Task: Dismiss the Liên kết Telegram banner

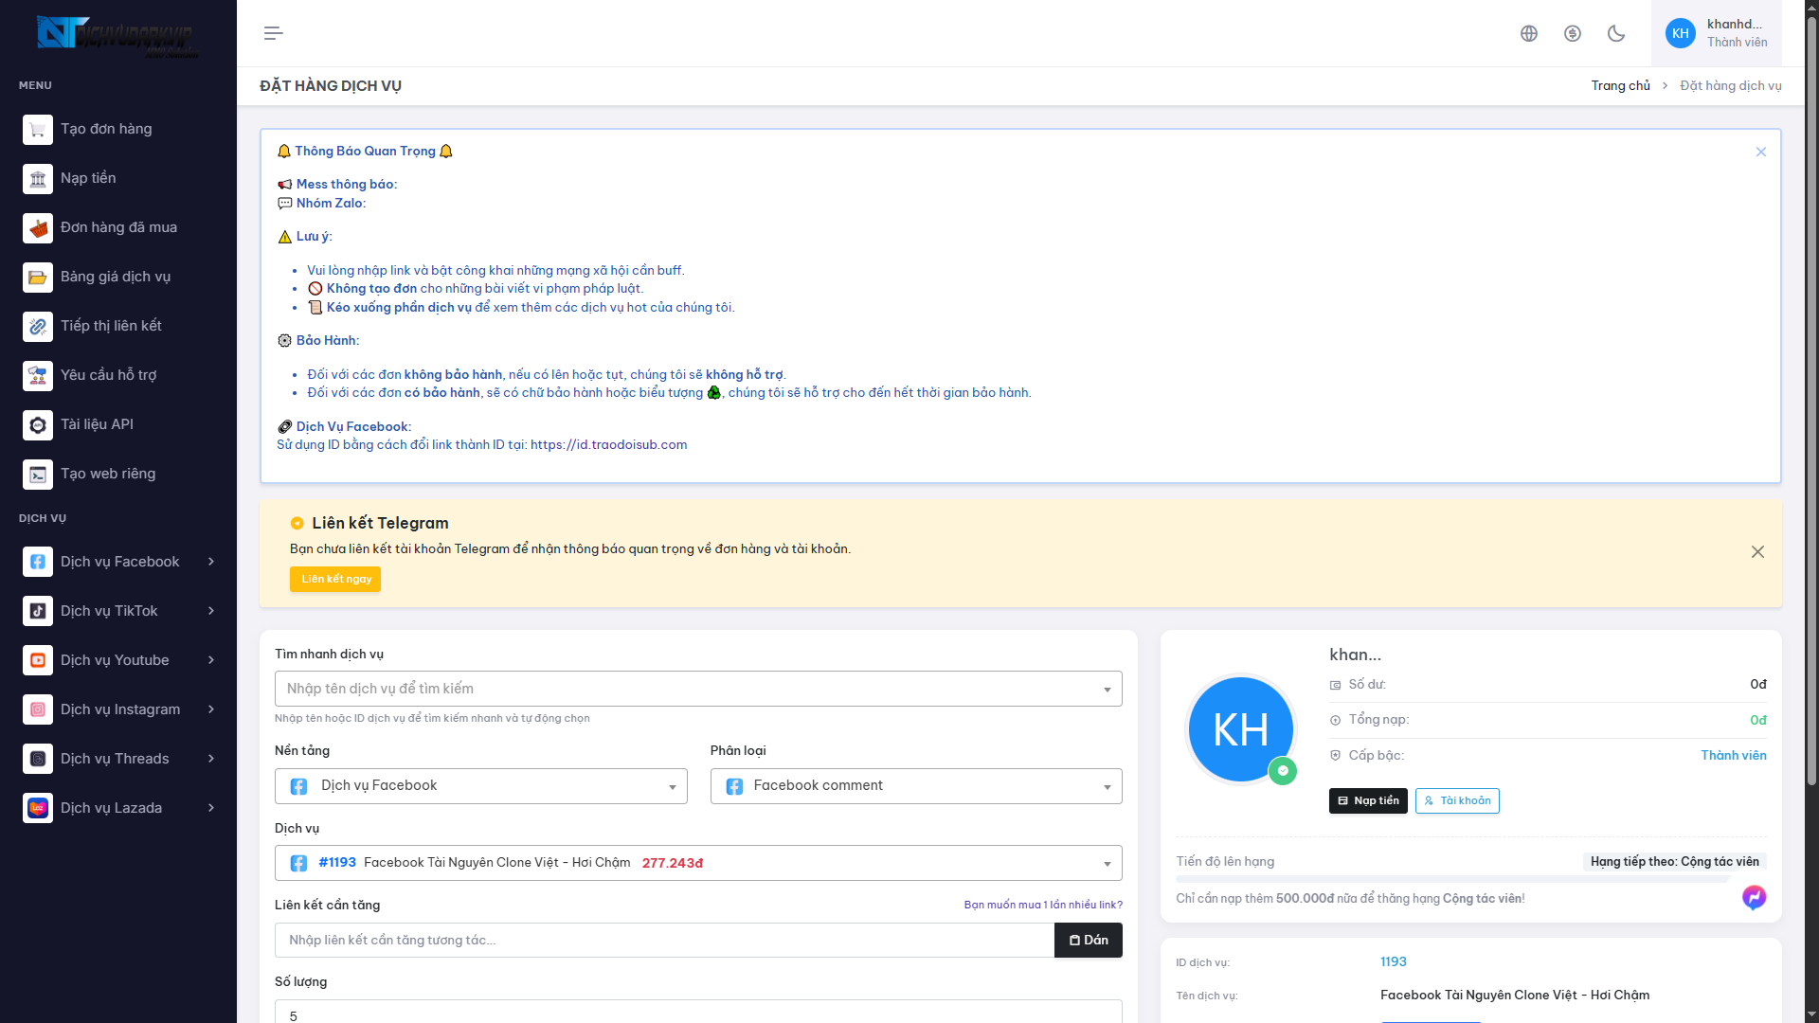Action: 1757,552
